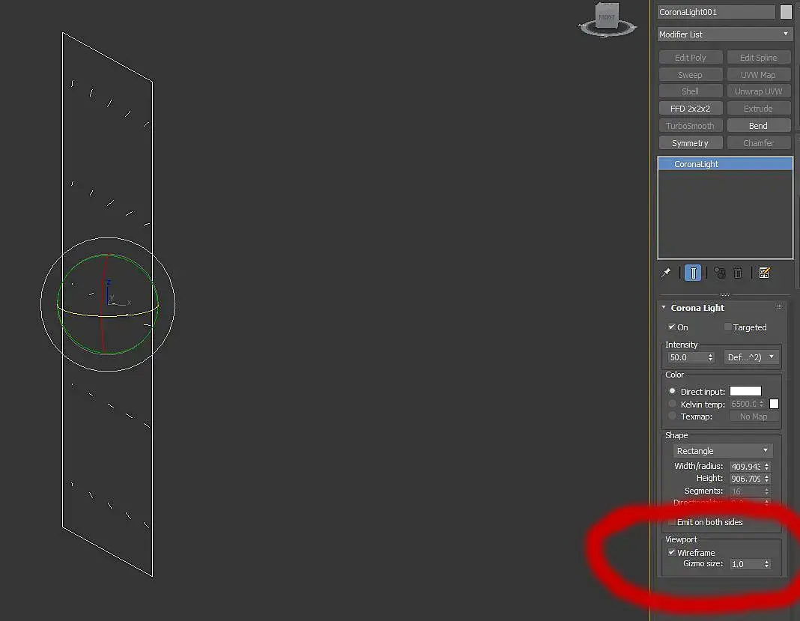
Task: Toggle the Wireframe checkbox
Action: coord(672,553)
